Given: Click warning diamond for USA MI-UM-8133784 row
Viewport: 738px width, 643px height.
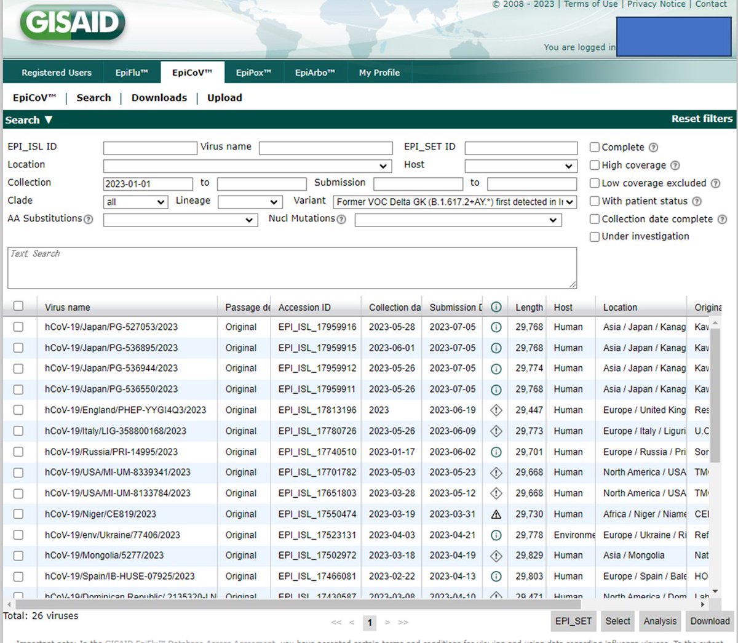Looking at the screenshot, I should point(496,493).
